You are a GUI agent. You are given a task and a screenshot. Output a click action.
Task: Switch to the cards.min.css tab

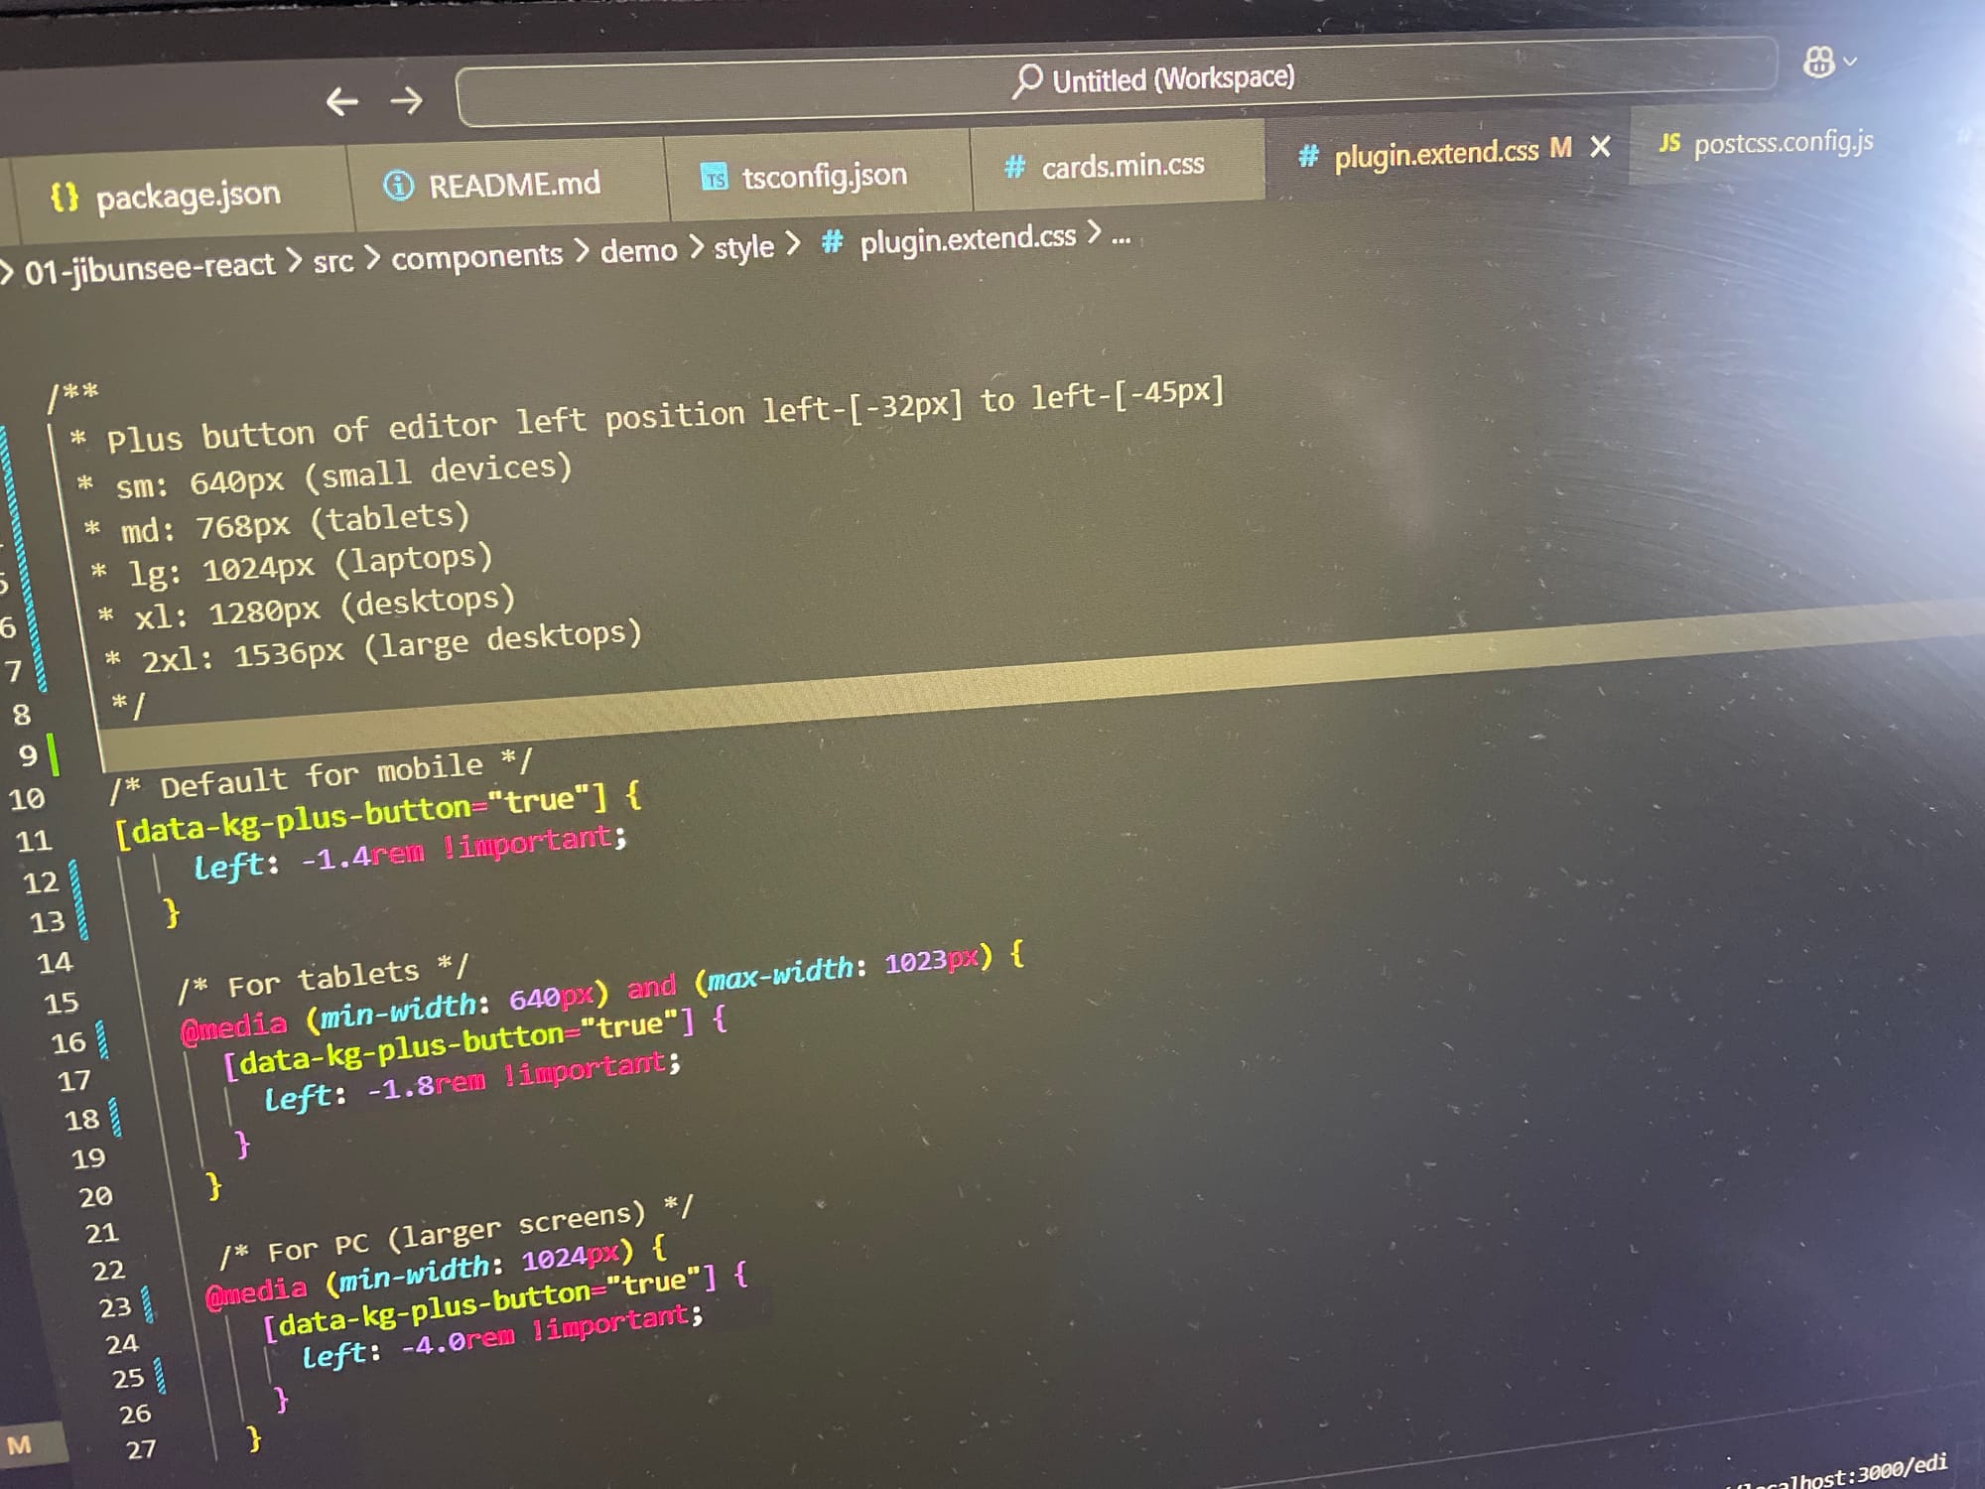click(1123, 166)
